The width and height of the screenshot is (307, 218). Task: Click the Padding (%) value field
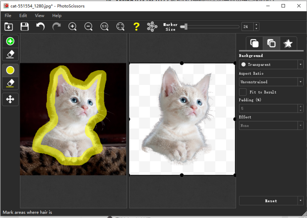[x=268, y=109]
